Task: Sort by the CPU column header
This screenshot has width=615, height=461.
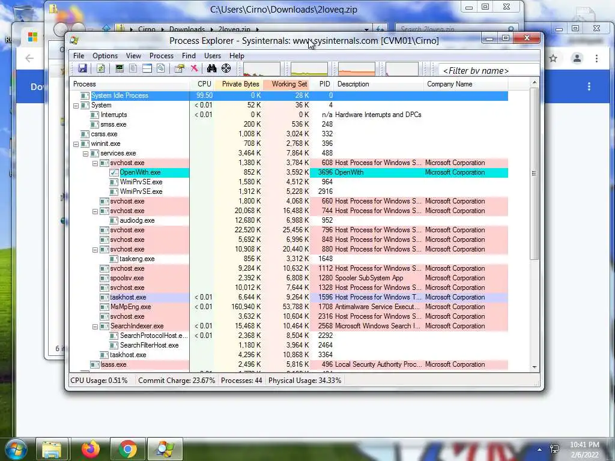Action: [x=202, y=84]
